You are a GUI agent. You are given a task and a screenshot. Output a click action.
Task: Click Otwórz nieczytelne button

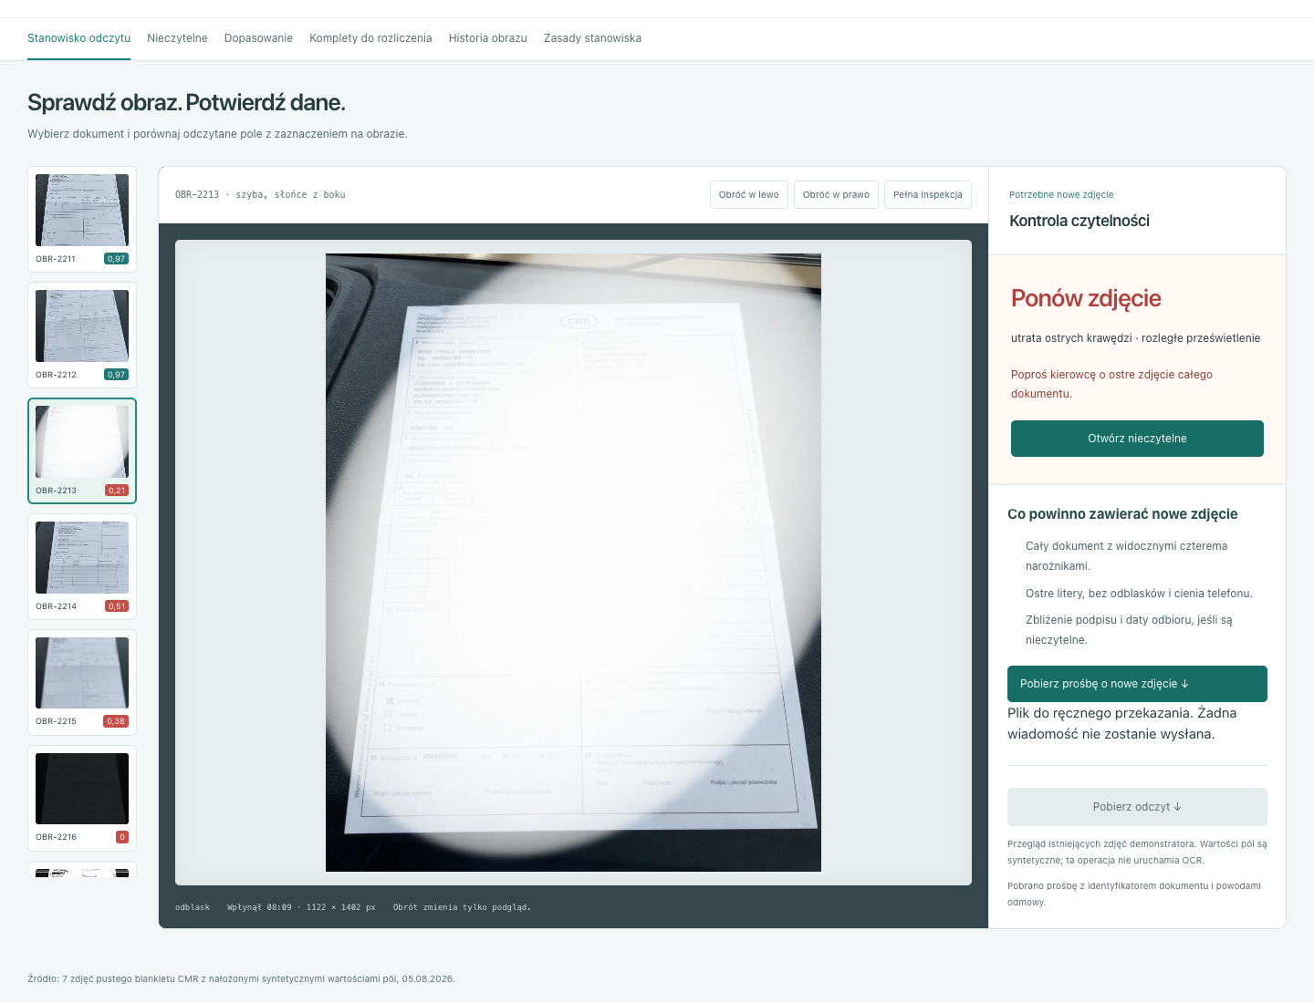[1137, 439]
